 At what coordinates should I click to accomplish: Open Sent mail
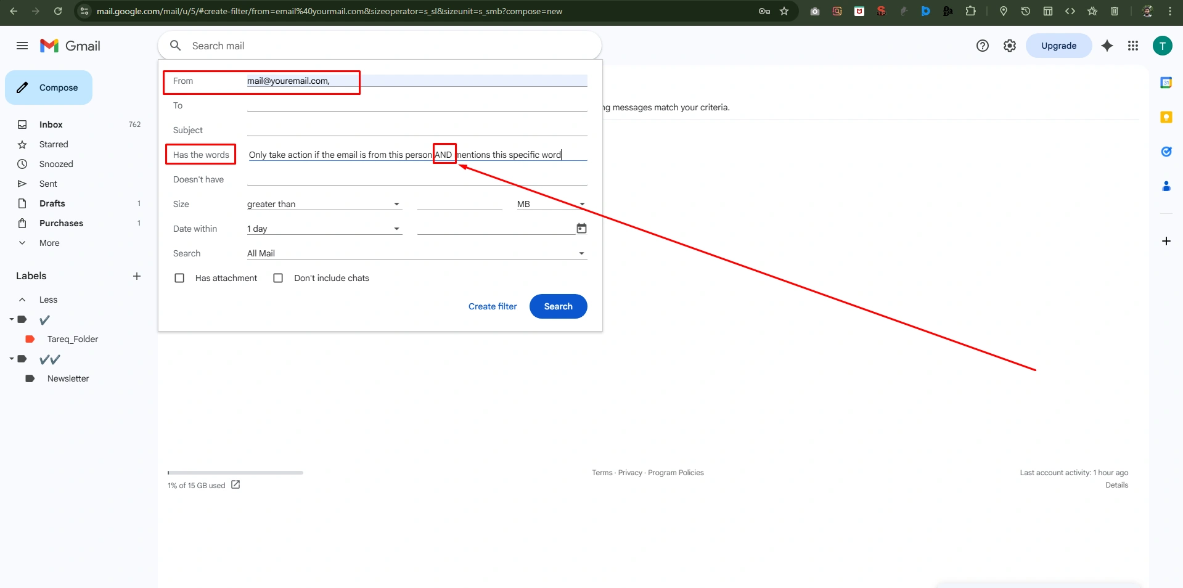[x=48, y=184]
